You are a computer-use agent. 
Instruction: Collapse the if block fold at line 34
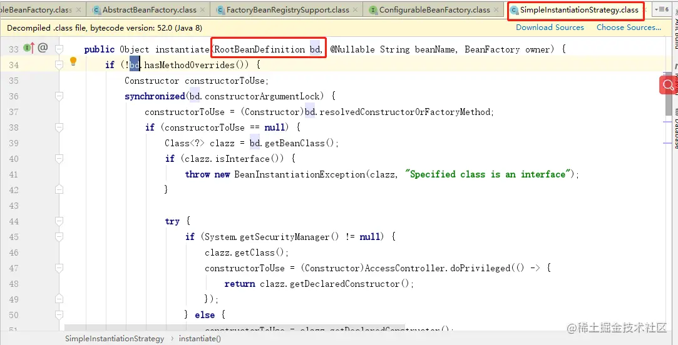[59, 65]
